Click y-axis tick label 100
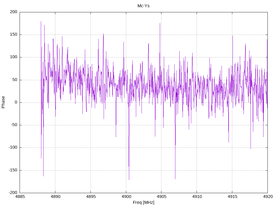 (x=14, y=57)
